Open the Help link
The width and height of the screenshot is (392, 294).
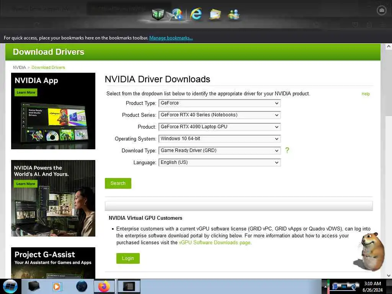coord(366,94)
